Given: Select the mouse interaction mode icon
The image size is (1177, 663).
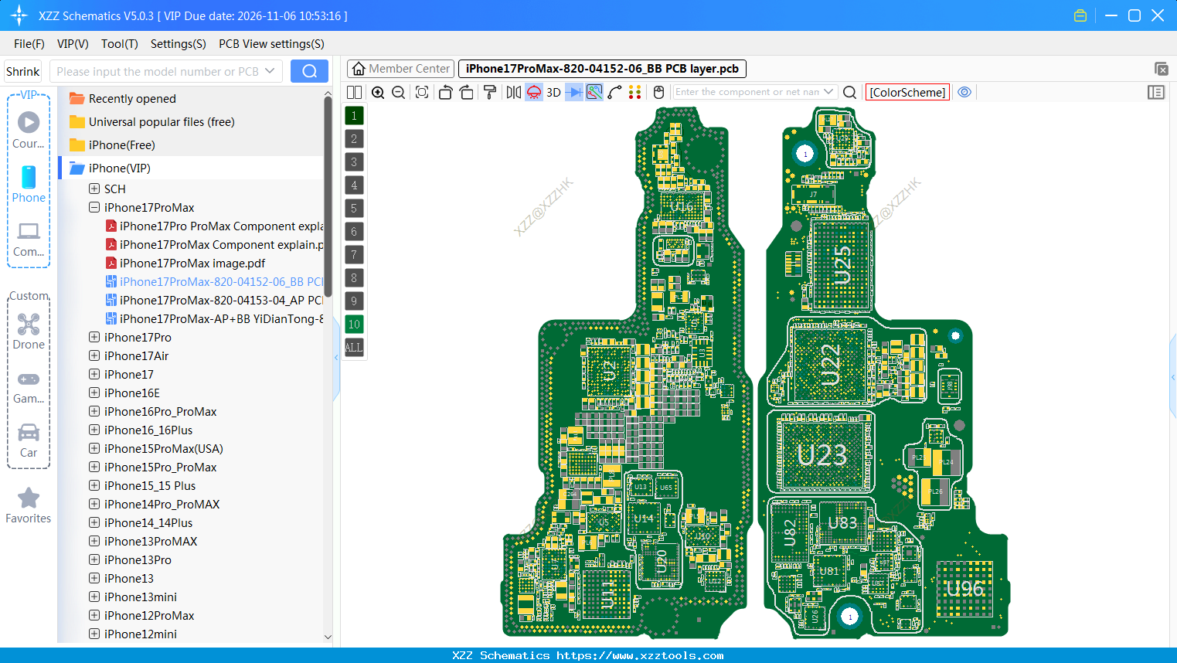Looking at the screenshot, I should click(x=658, y=92).
